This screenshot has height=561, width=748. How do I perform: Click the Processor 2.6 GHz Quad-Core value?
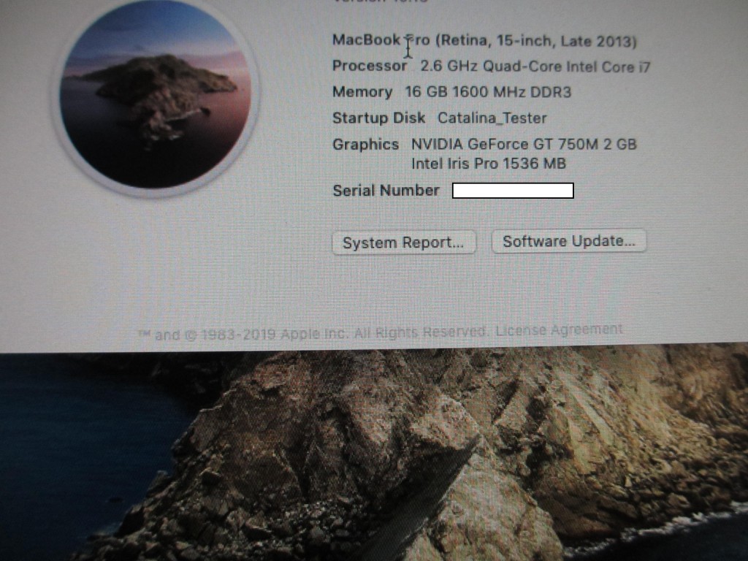(x=535, y=66)
